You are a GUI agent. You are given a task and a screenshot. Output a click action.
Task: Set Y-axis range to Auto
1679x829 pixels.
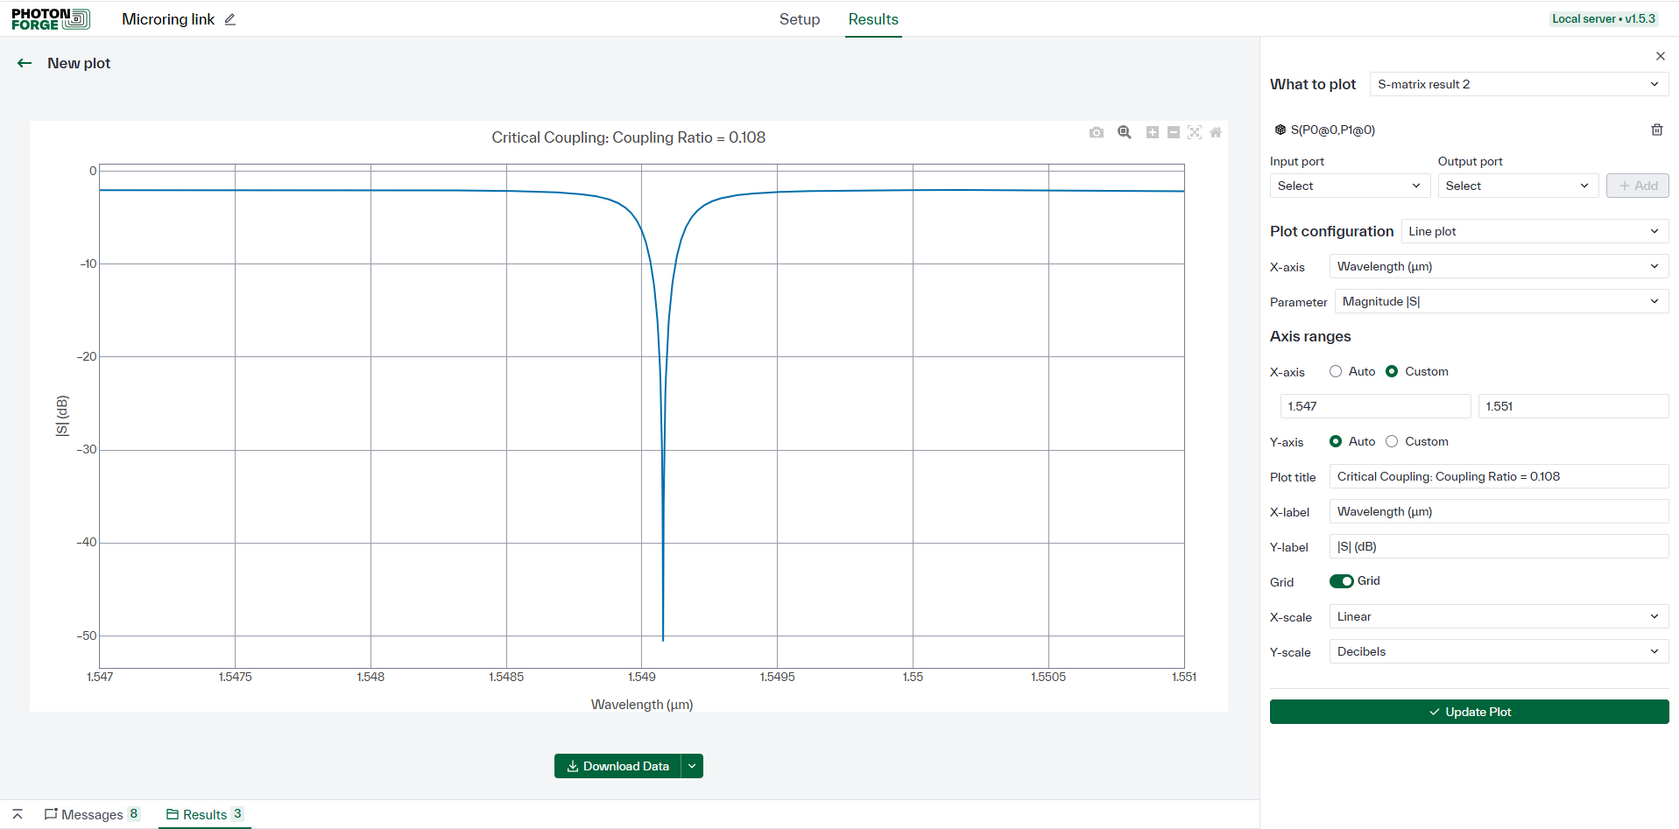(1336, 441)
